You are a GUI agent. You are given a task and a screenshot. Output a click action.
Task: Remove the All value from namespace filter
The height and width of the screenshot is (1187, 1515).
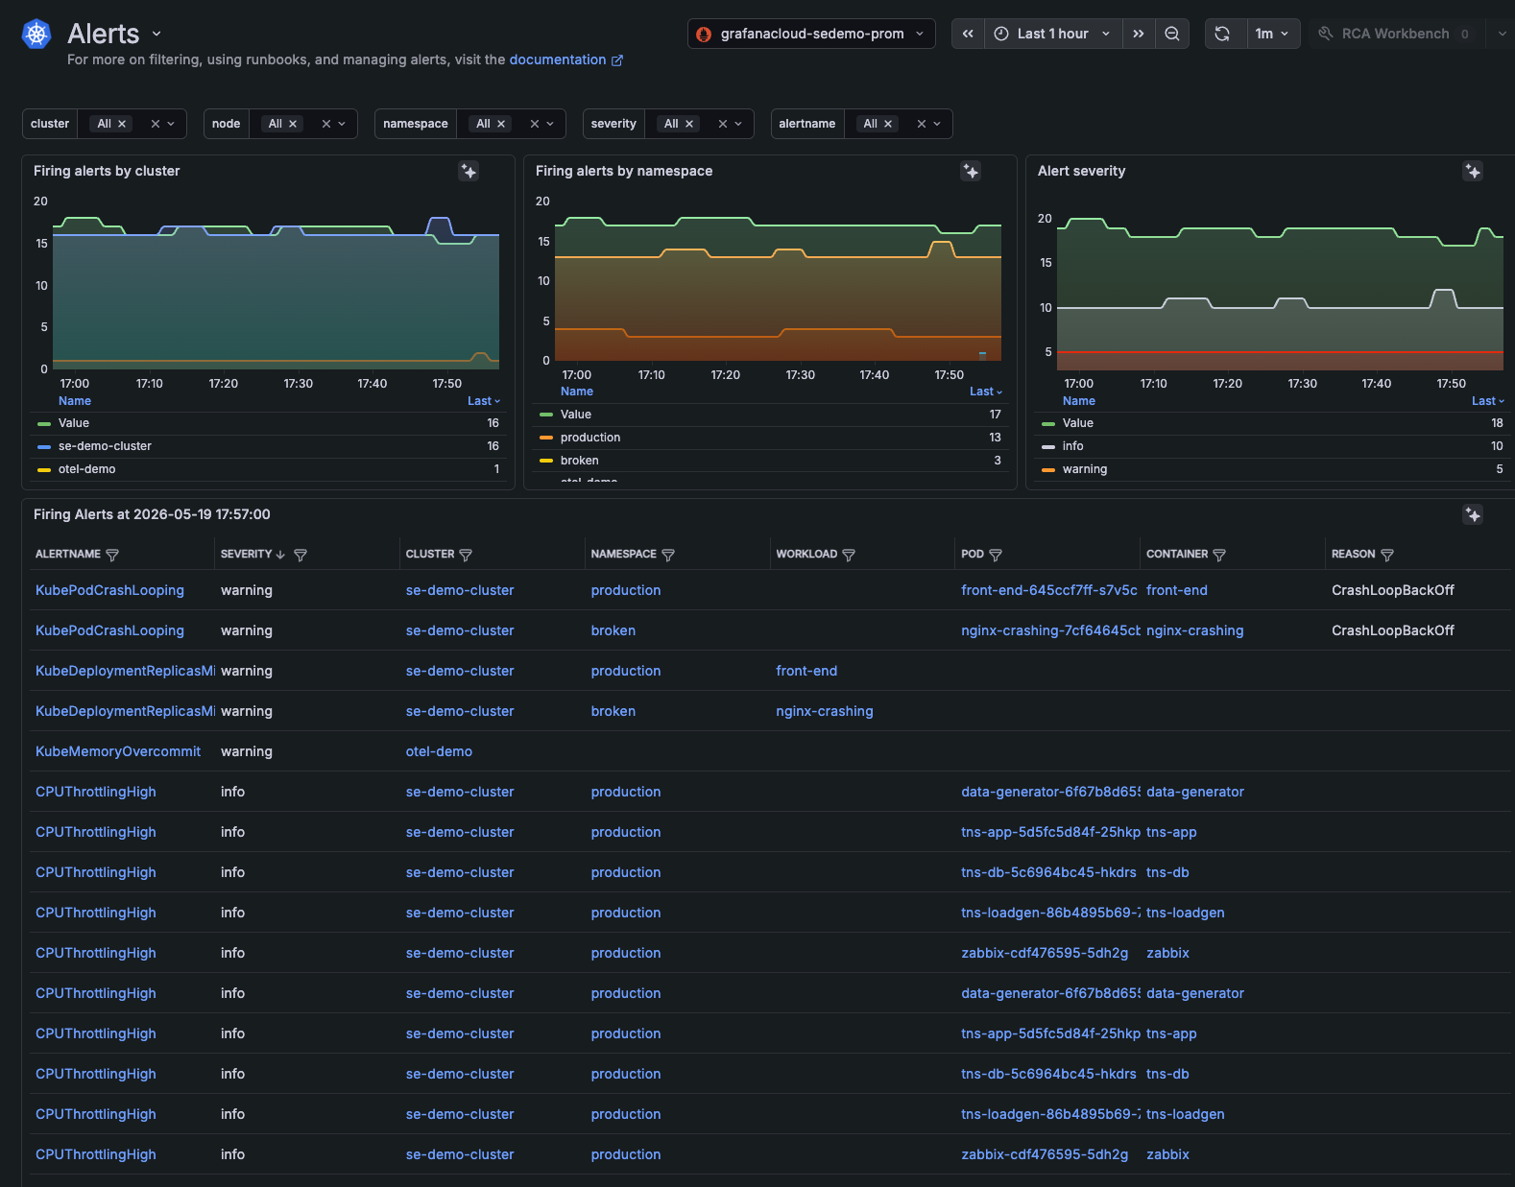501,124
